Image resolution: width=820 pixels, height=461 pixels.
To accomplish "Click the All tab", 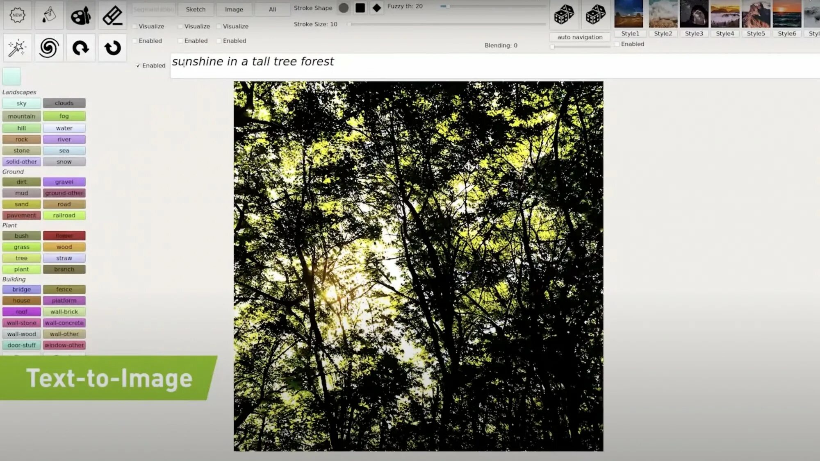I will [272, 9].
